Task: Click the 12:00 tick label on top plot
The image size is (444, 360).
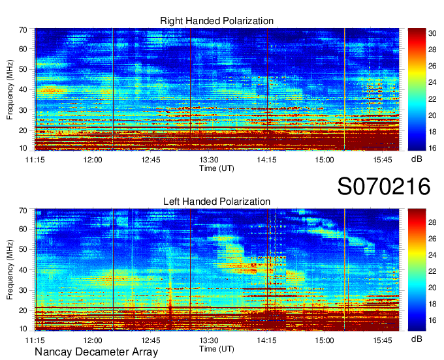Action: click(93, 160)
